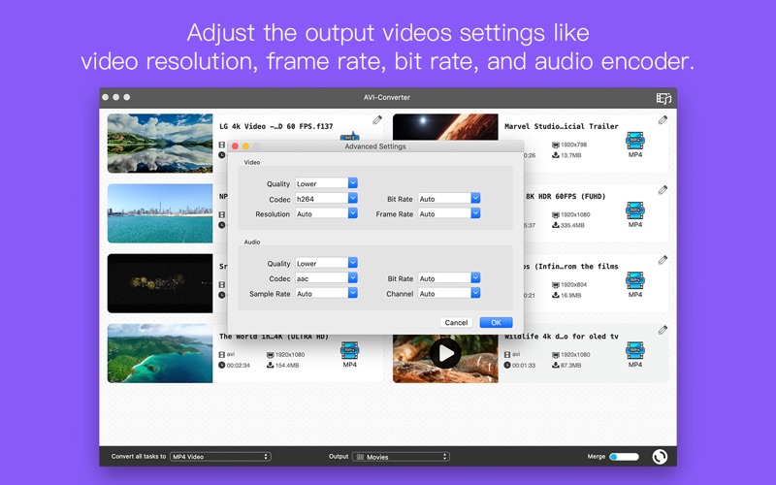776x485 pixels.
Task: Click the 00:02:34 duration text
Action: 238,366
